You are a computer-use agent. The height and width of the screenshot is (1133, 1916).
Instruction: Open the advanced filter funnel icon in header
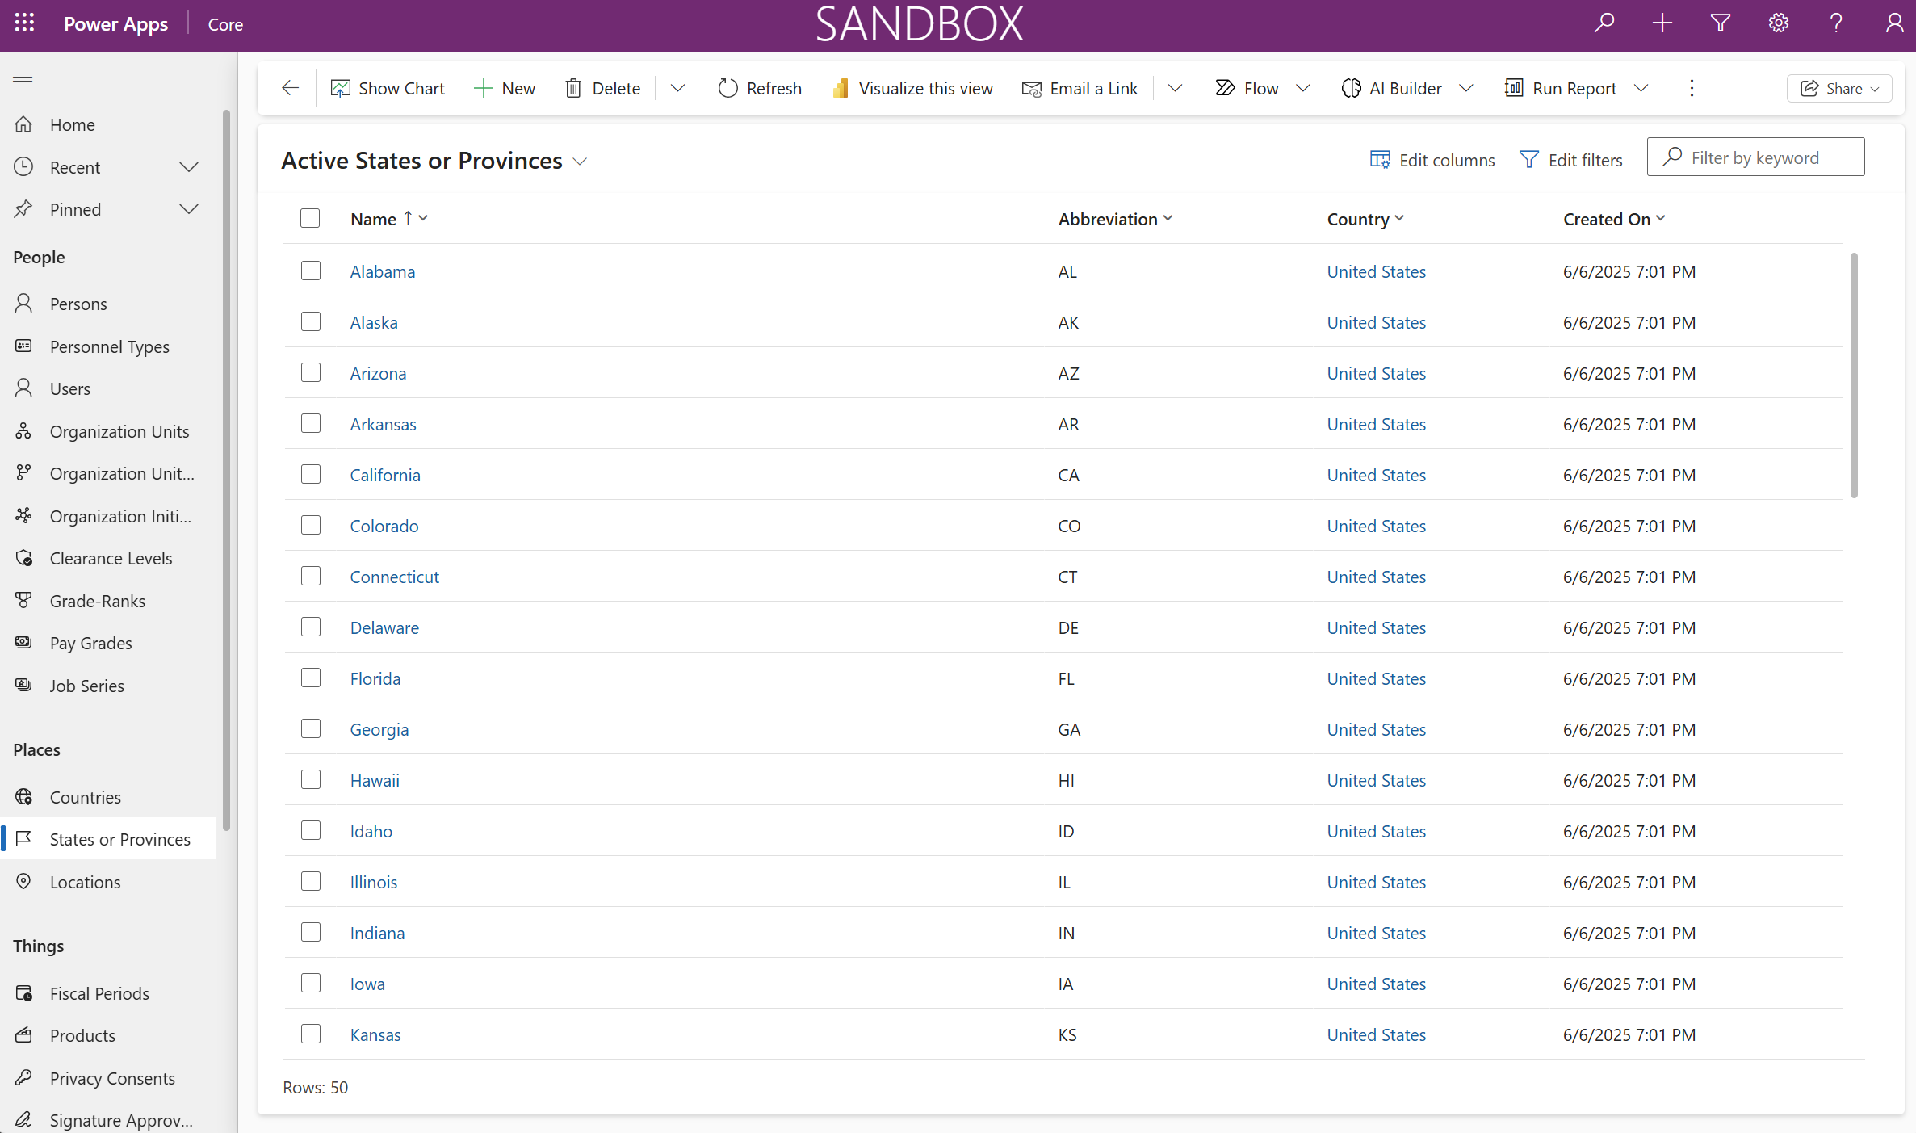coord(1721,23)
